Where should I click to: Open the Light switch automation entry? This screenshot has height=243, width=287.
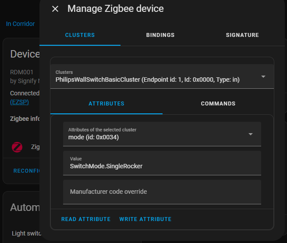point(26,233)
